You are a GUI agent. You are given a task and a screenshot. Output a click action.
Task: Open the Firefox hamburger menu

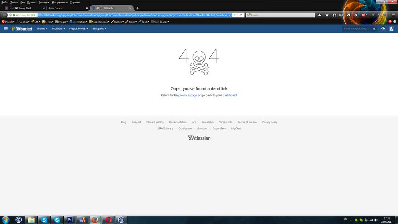[x=394, y=15]
